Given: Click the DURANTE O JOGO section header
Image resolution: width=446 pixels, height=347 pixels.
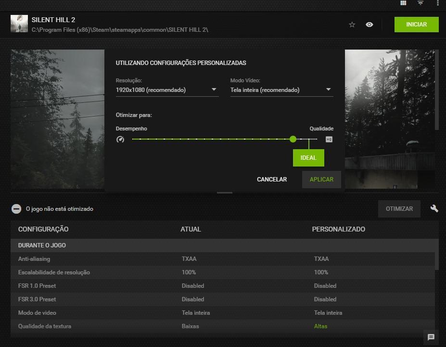Looking at the screenshot, I should (x=42, y=245).
